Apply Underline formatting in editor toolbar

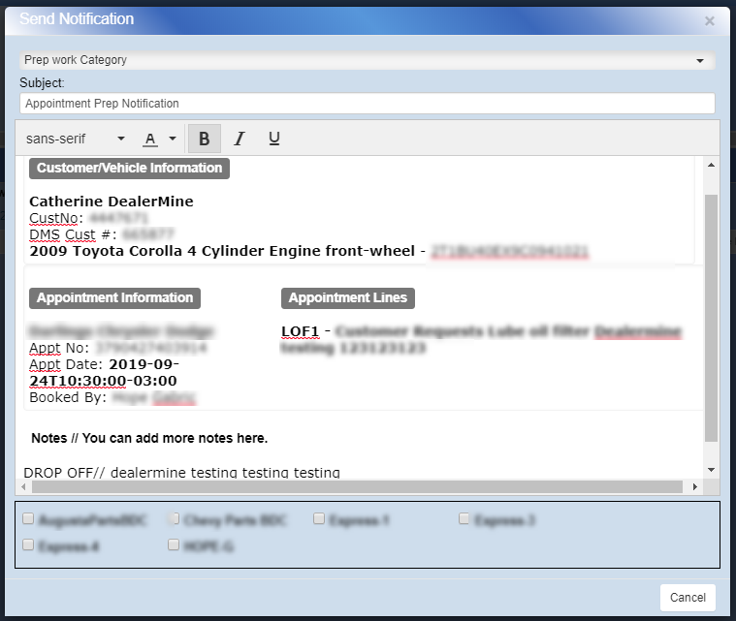273,139
